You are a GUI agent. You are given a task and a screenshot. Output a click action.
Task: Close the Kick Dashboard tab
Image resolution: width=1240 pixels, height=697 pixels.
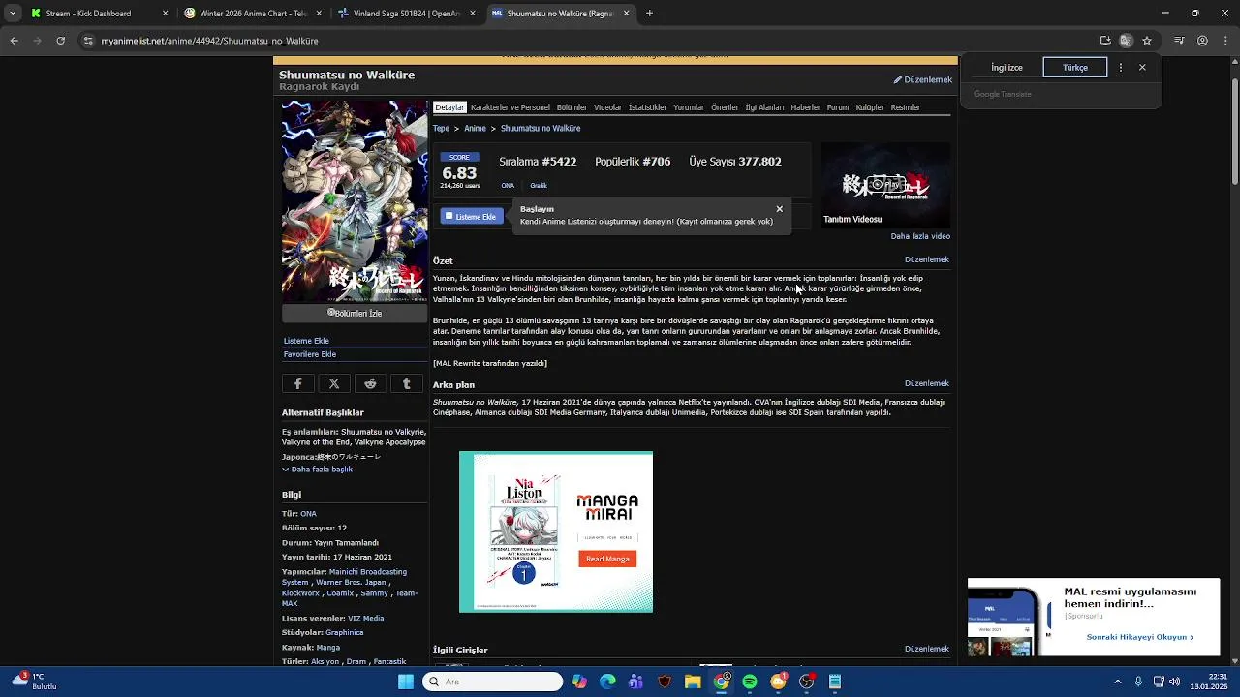pyautogui.click(x=165, y=14)
